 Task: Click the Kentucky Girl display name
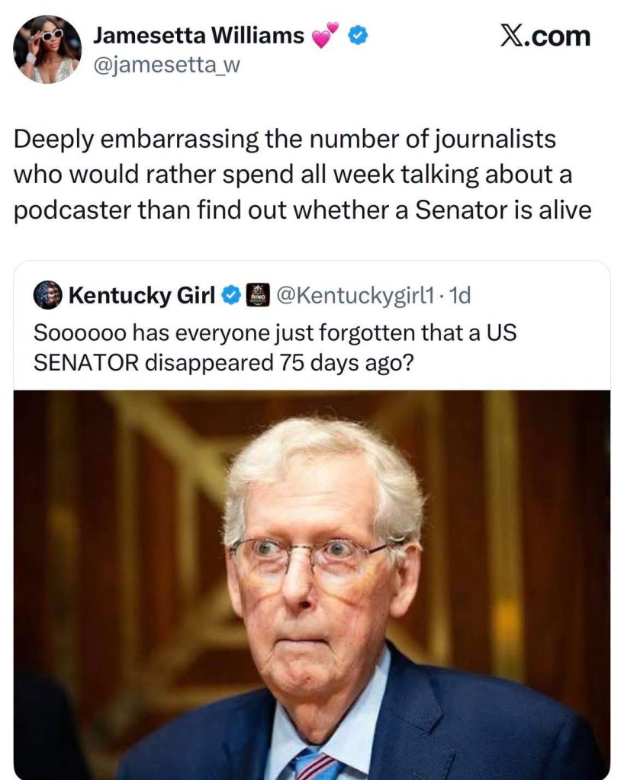(x=142, y=295)
